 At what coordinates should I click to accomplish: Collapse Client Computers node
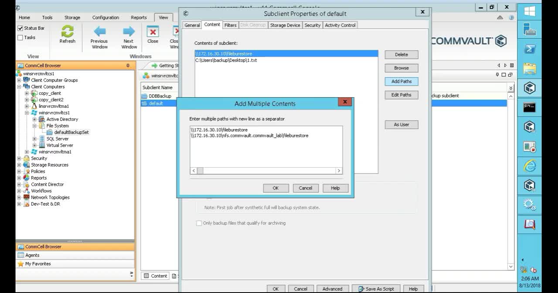point(19,87)
